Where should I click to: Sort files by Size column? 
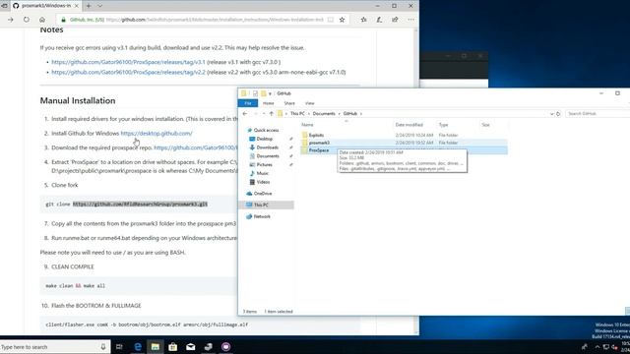coord(485,125)
